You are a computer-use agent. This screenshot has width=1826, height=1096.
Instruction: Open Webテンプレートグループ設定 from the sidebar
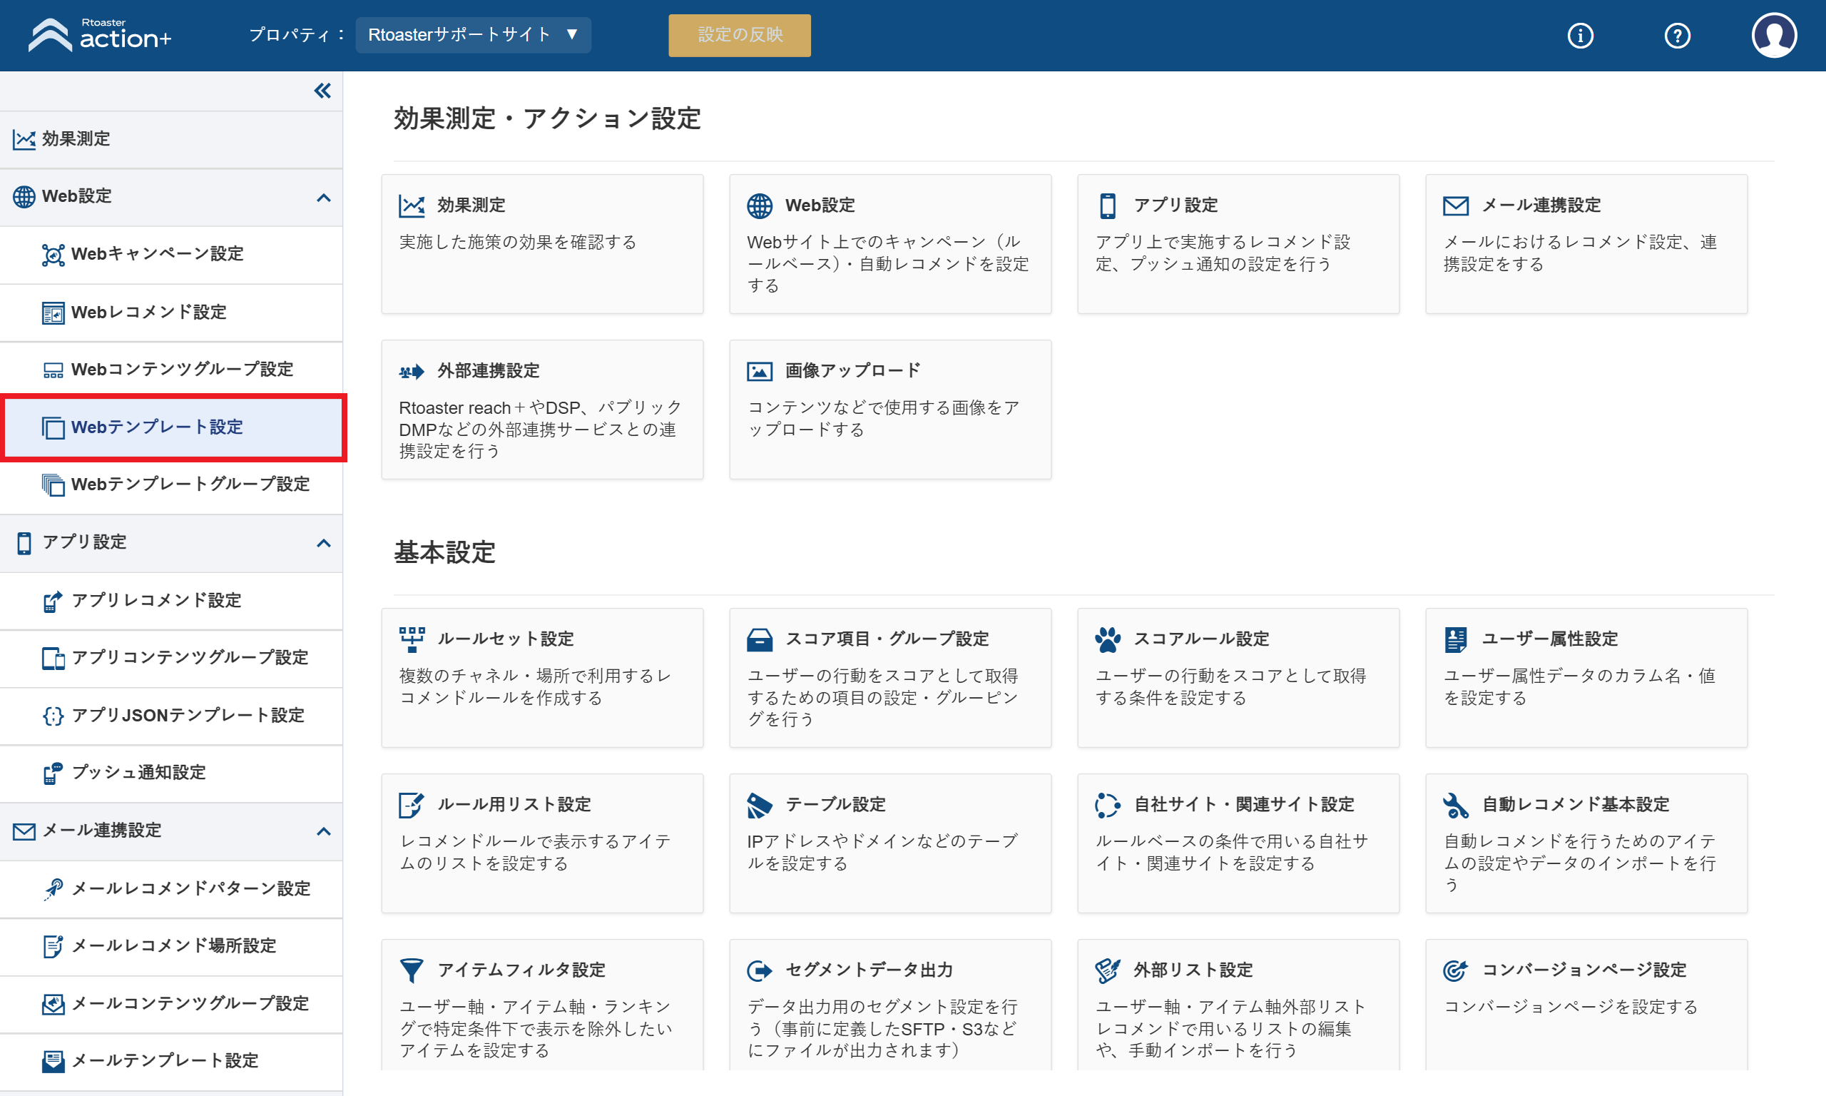[x=171, y=485]
